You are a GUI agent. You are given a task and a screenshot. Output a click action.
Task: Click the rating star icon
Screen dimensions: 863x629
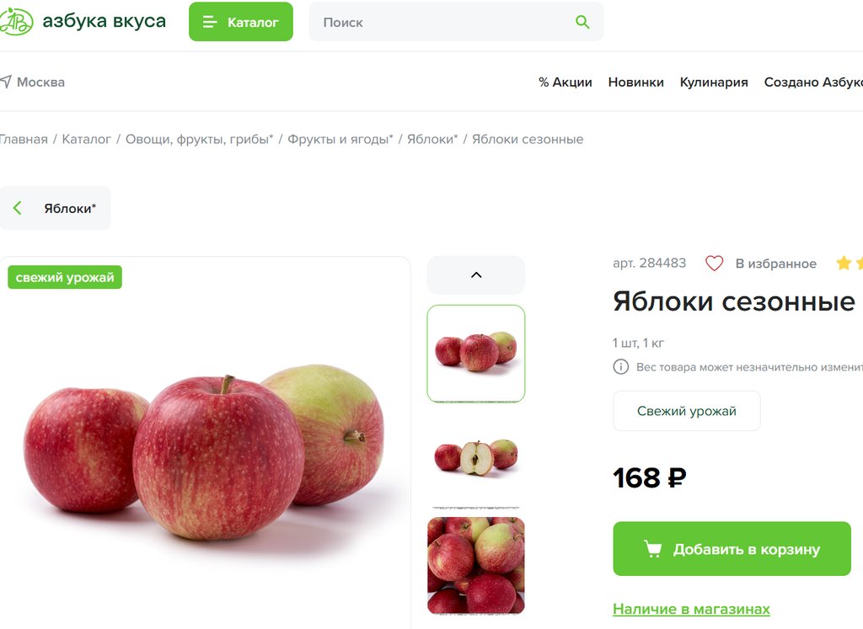click(x=844, y=264)
